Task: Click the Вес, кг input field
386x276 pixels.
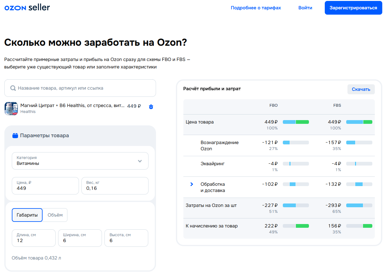Action: click(x=115, y=186)
